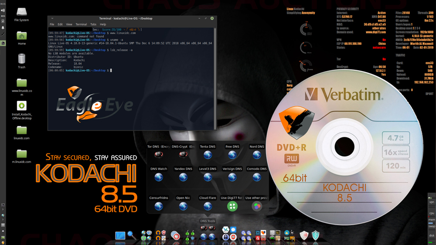Click the Terminal vertical scrollbar
The width and height of the screenshot is (436, 245).
215,78
